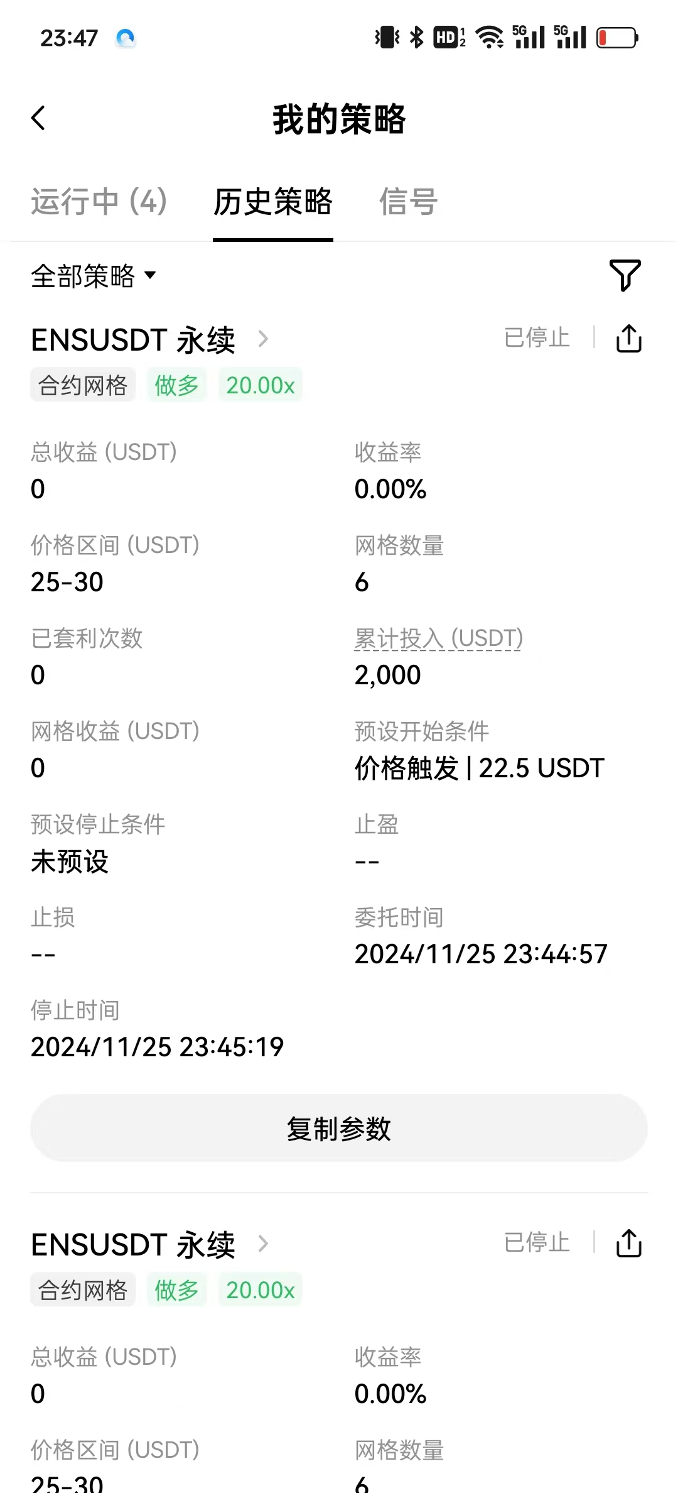The width and height of the screenshot is (678, 1493).
Task: Tap the first 合约网格 tag
Action: pos(83,385)
